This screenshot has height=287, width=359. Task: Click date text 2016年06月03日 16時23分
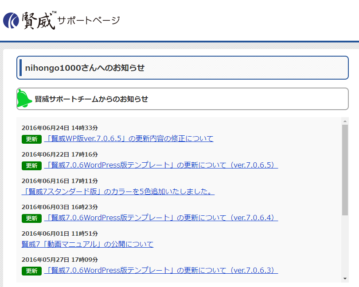pos(60,207)
